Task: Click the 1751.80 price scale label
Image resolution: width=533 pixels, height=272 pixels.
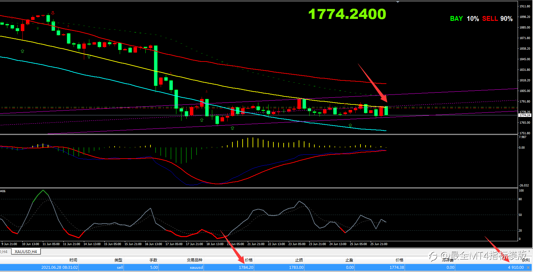Action: 525,133
